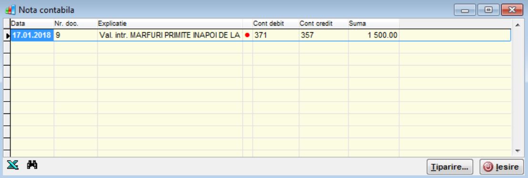The image size is (528, 178).
Task: Click the scrollbar up arrow
Action: [518, 25]
